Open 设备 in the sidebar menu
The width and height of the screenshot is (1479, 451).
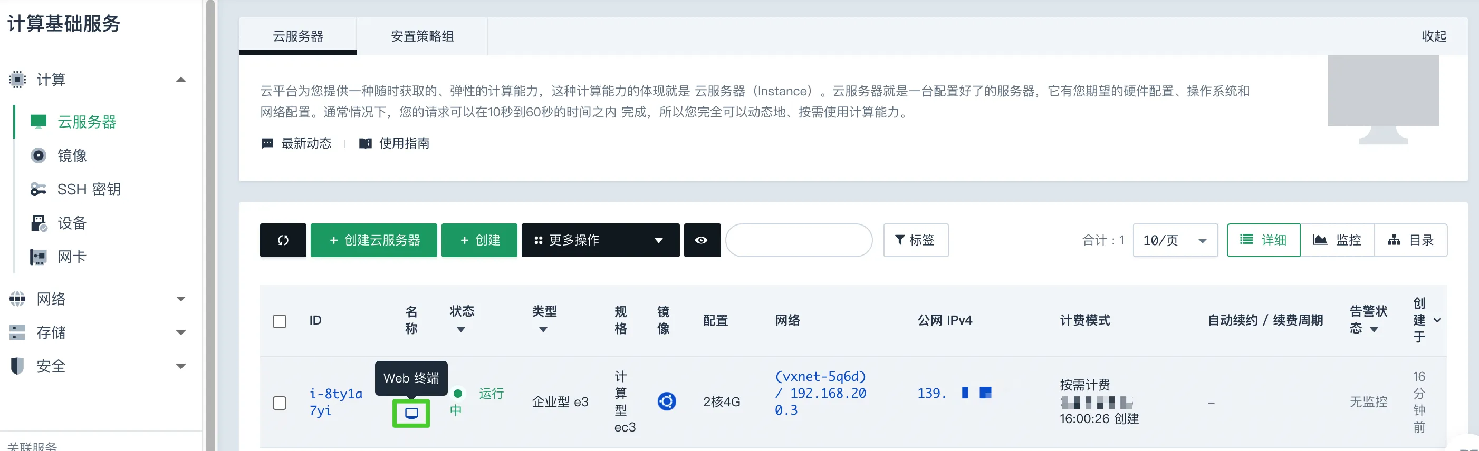(72, 223)
